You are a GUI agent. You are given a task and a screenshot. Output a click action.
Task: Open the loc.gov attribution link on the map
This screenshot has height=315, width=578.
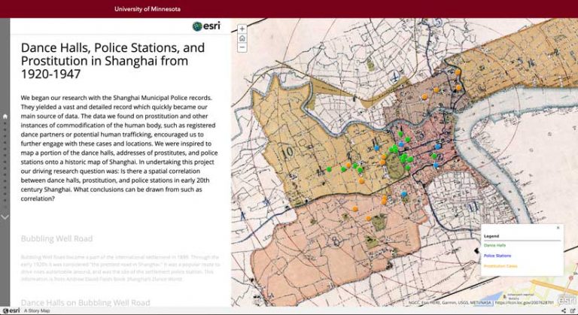524,303
